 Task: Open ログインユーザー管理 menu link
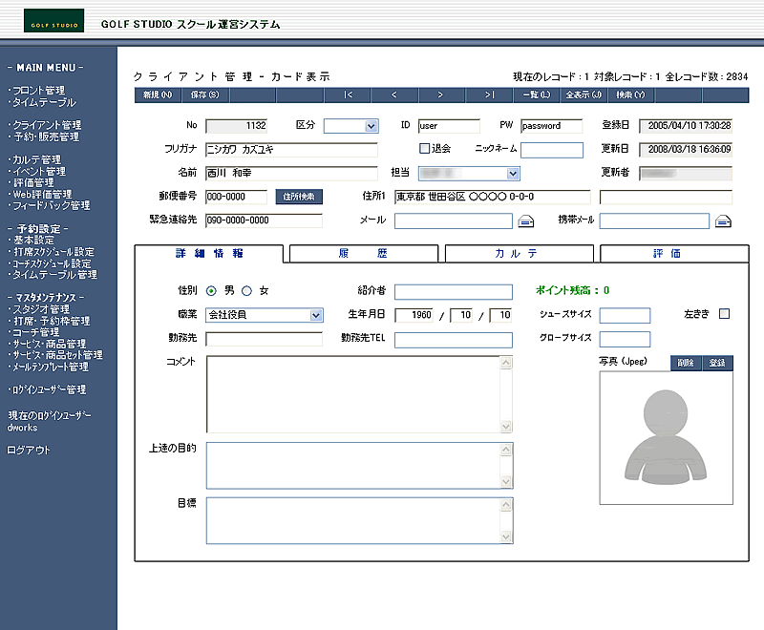(x=49, y=389)
